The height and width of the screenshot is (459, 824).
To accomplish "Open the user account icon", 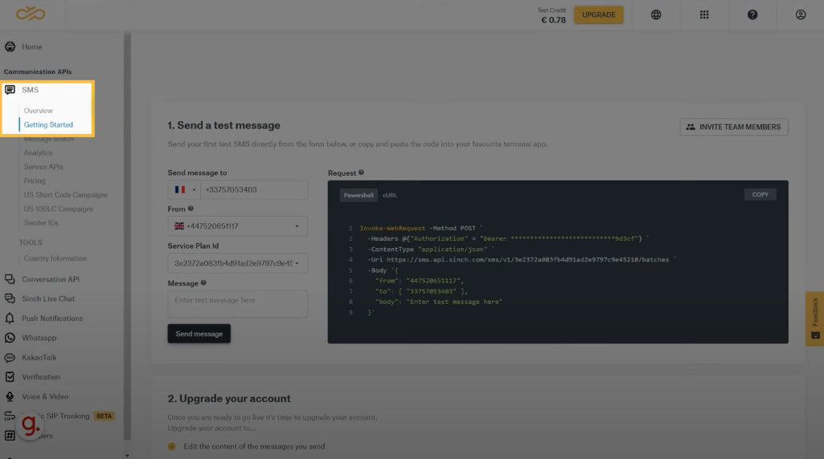I will point(801,14).
